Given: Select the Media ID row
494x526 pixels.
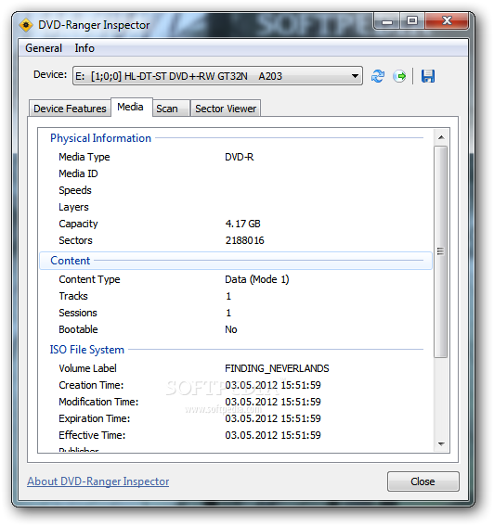Looking at the screenshot, I should pos(235,173).
